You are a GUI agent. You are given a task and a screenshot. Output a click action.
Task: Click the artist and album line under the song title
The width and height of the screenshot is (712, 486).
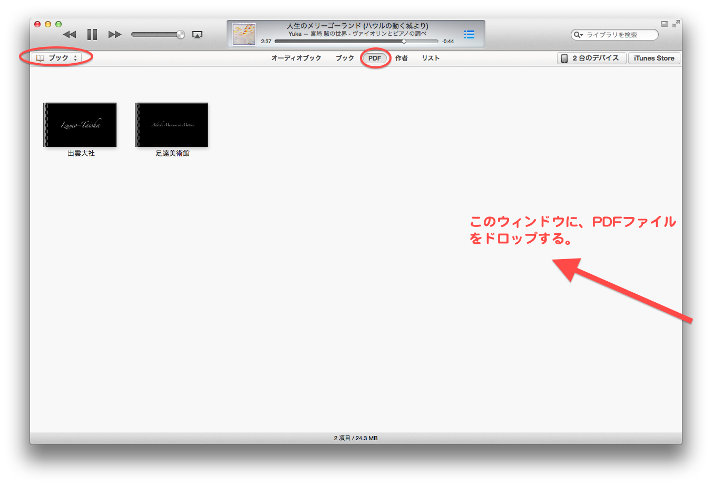click(x=357, y=33)
